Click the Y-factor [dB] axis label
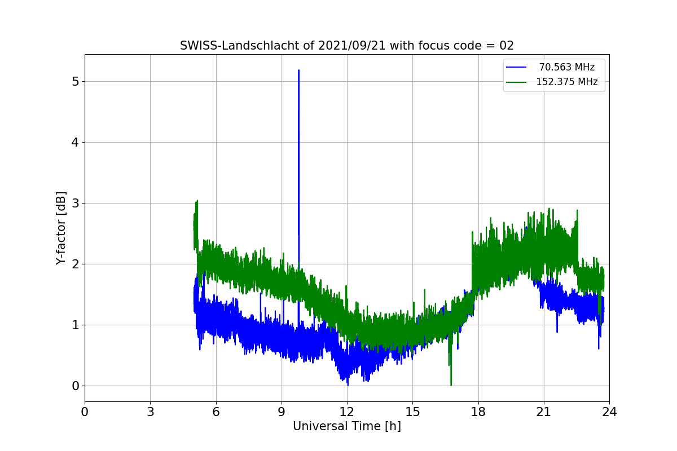The height and width of the screenshot is (451, 677). (x=61, y=228)
